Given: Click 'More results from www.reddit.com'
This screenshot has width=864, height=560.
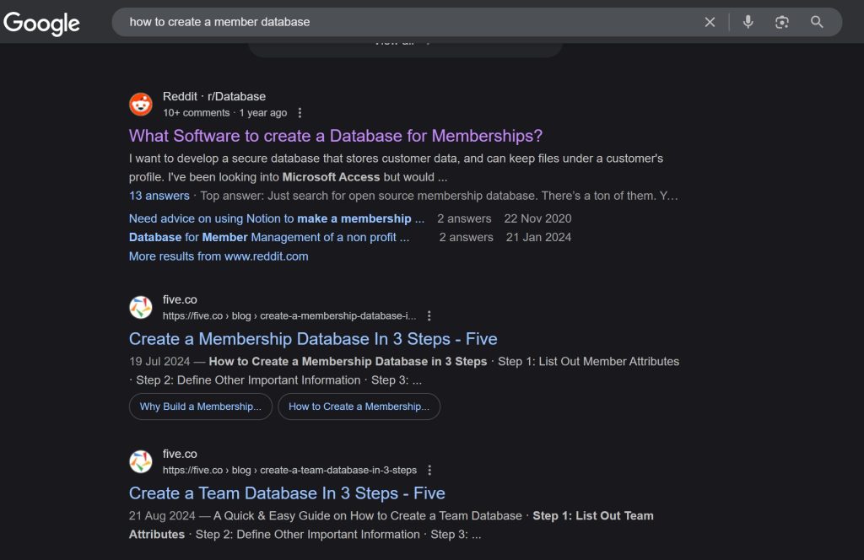Looking at the screenshot, I should pos(219,256).
